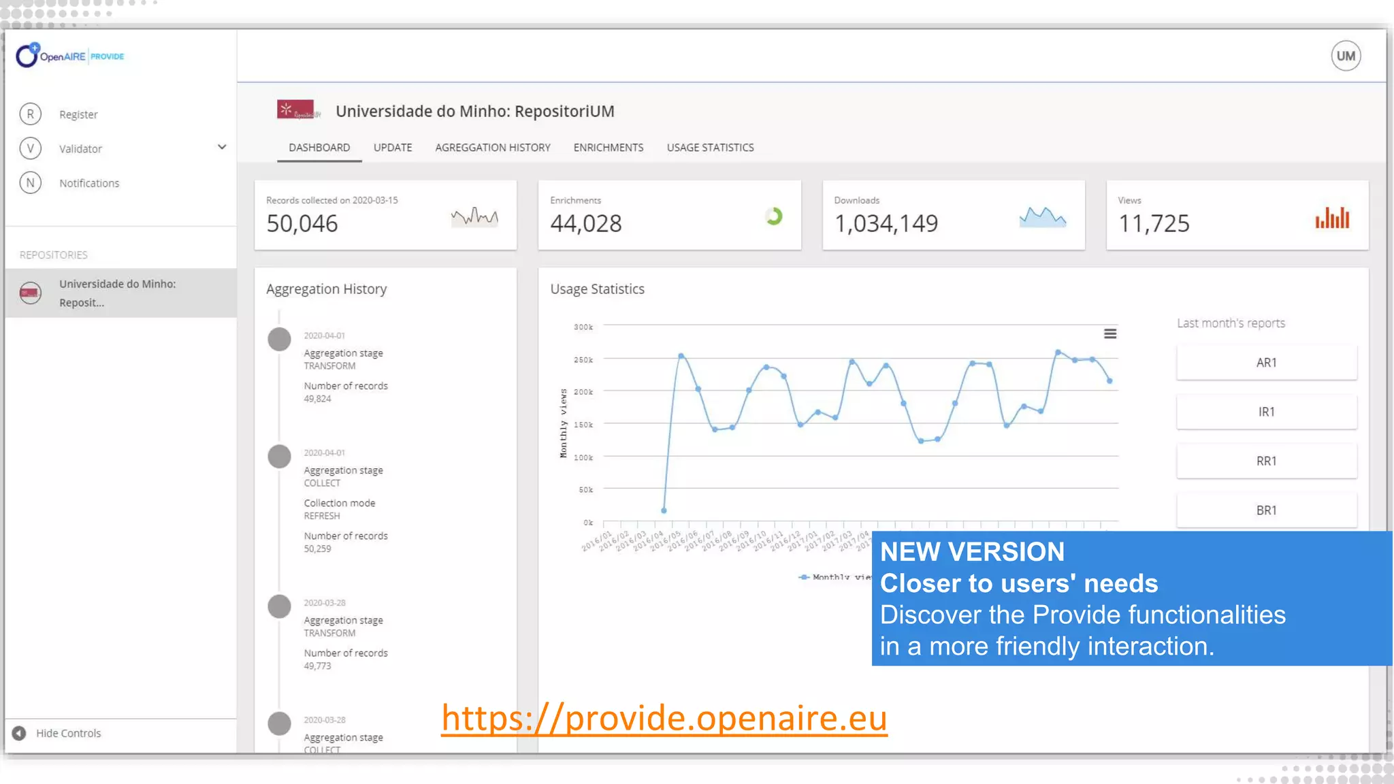Toggle the Monthly views legend entry
The width and height of the screenshot is (1394, 784).
click(x=834, y=576)
